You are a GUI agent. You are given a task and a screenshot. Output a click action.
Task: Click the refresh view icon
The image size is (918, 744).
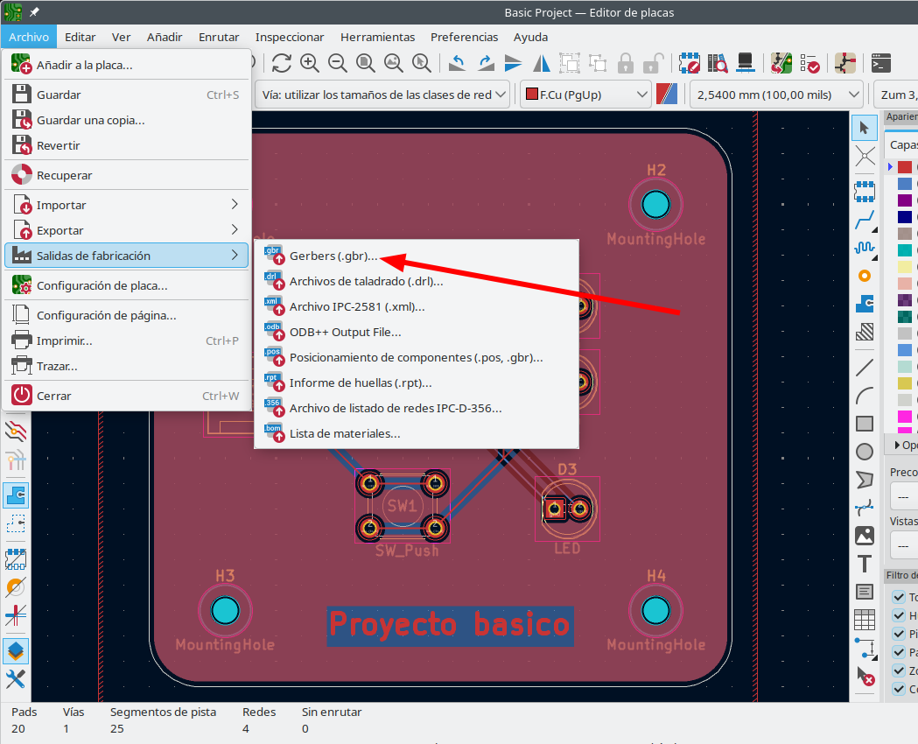[x=281, y=63]
